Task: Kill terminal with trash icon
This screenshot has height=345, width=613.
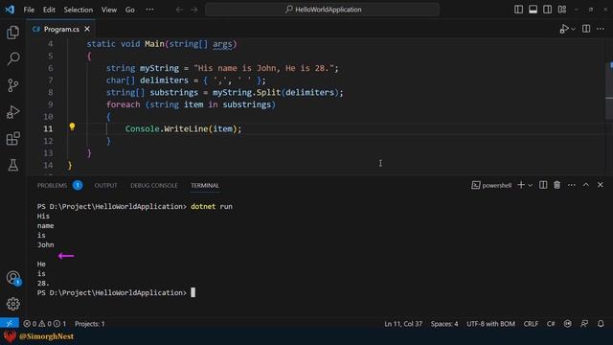Action: (x=556, y=185)
